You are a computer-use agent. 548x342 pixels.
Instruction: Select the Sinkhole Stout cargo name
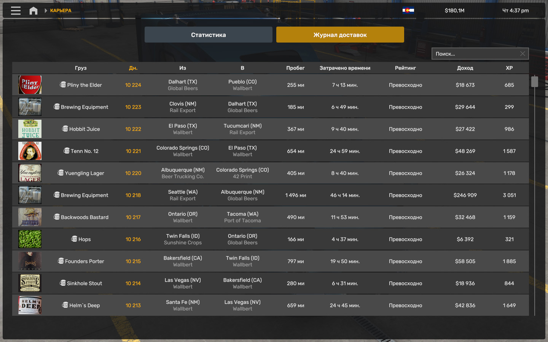coord(84,283)
